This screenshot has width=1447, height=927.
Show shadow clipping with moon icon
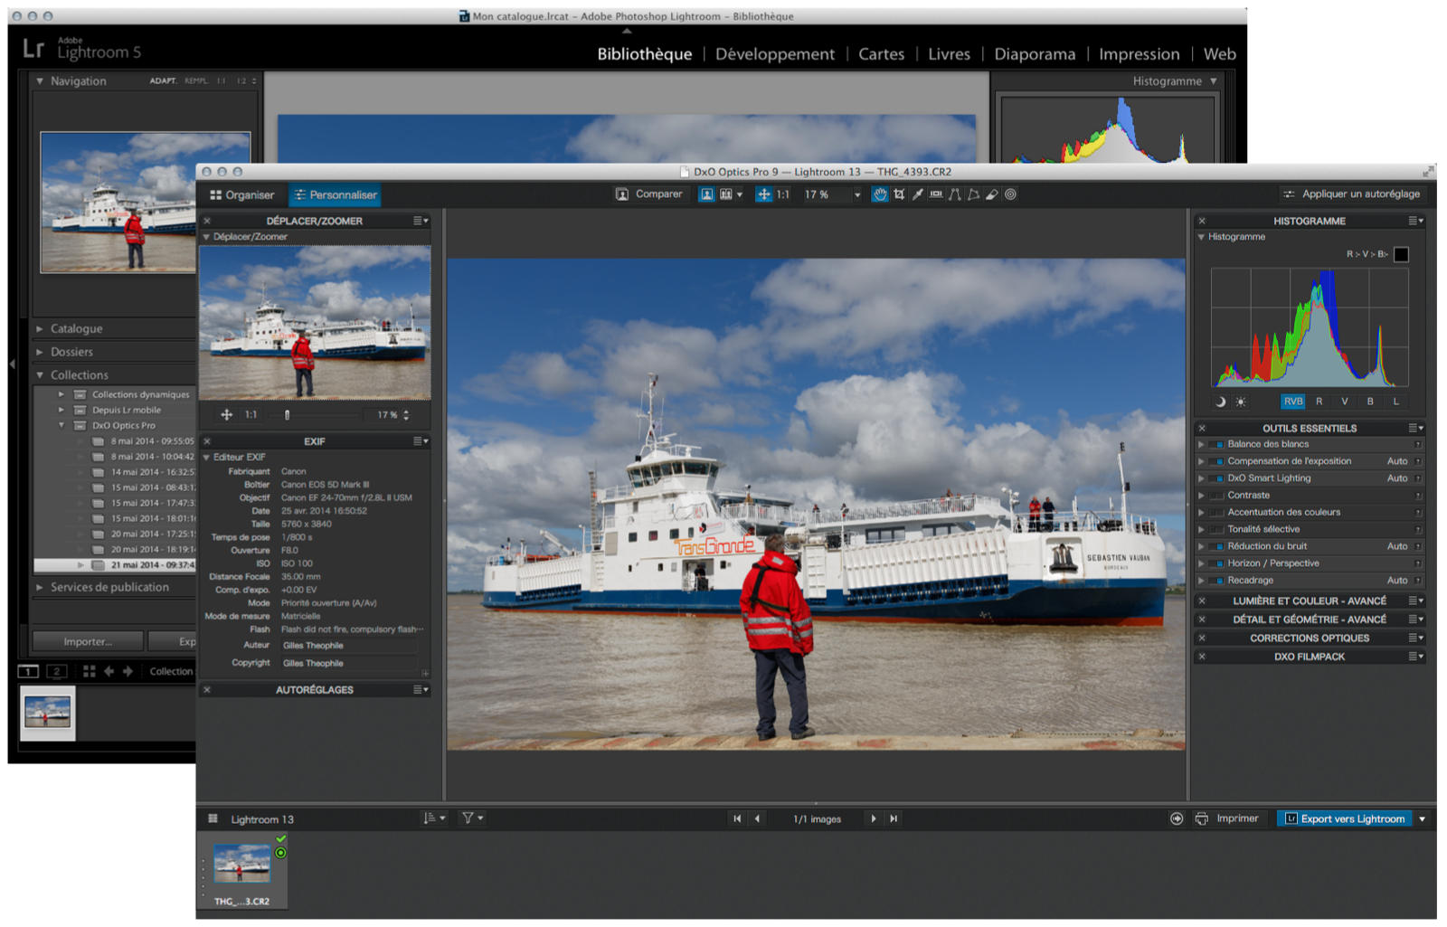[x=1220, y=402]
